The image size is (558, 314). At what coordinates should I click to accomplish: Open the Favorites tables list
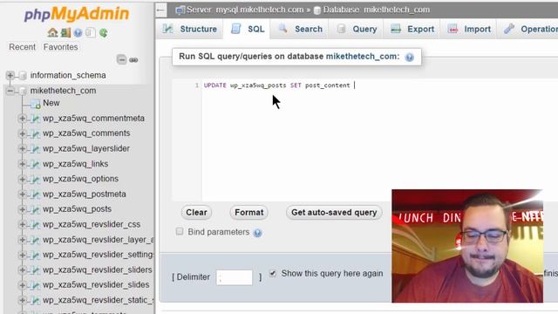click(60, 47)
